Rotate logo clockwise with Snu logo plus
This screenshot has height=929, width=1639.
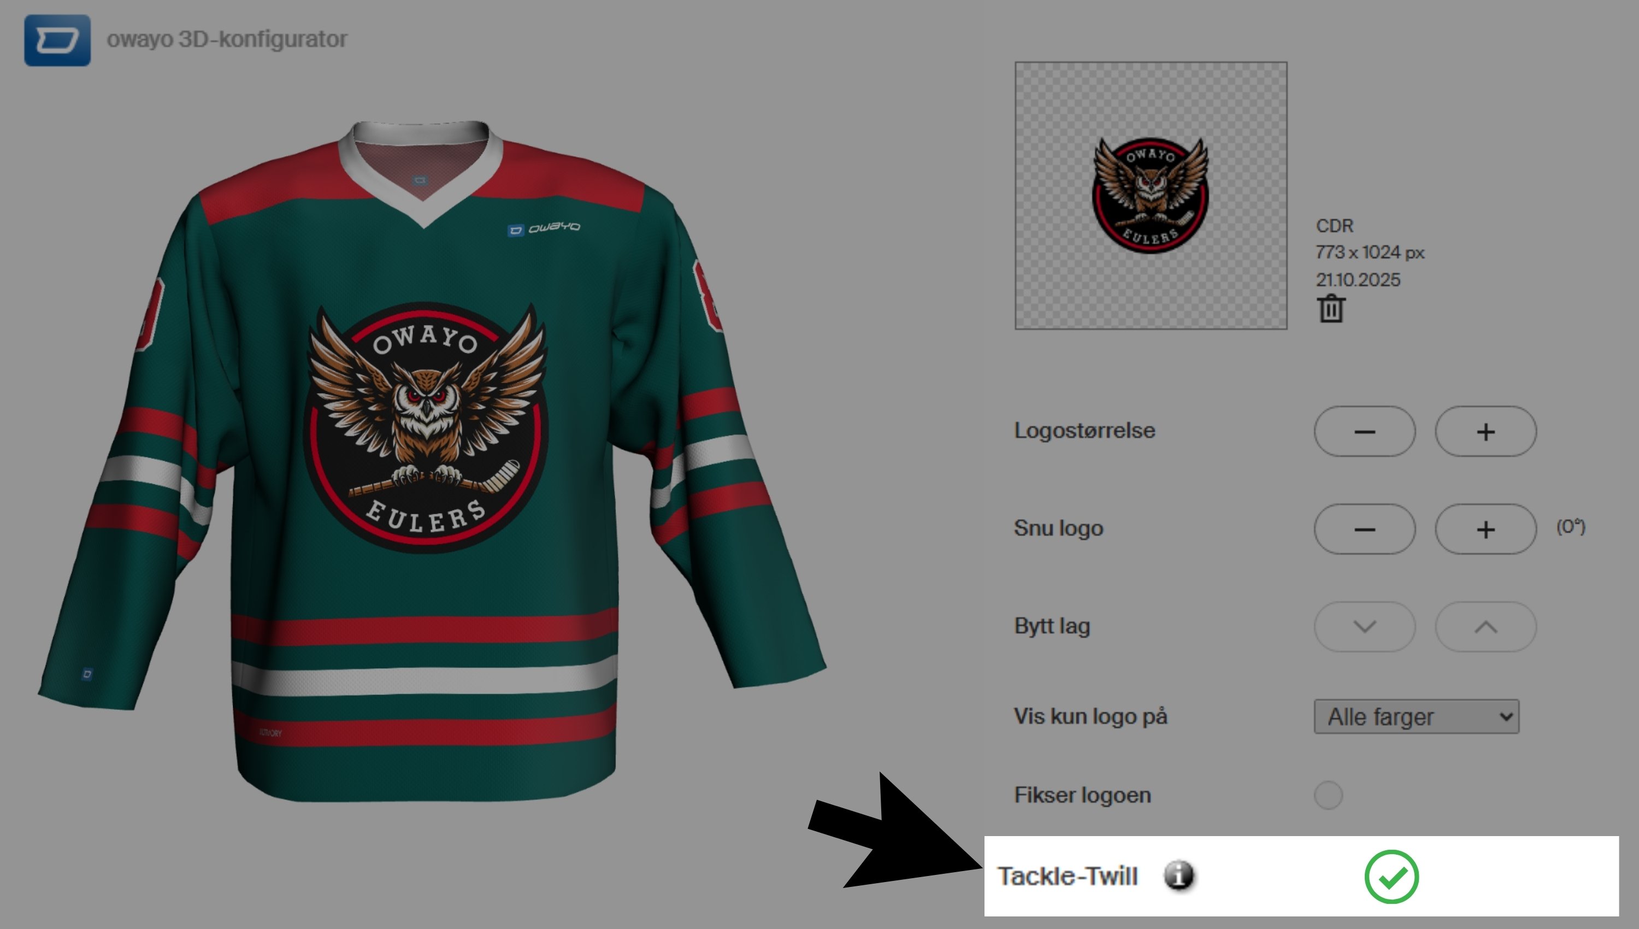1485,529
